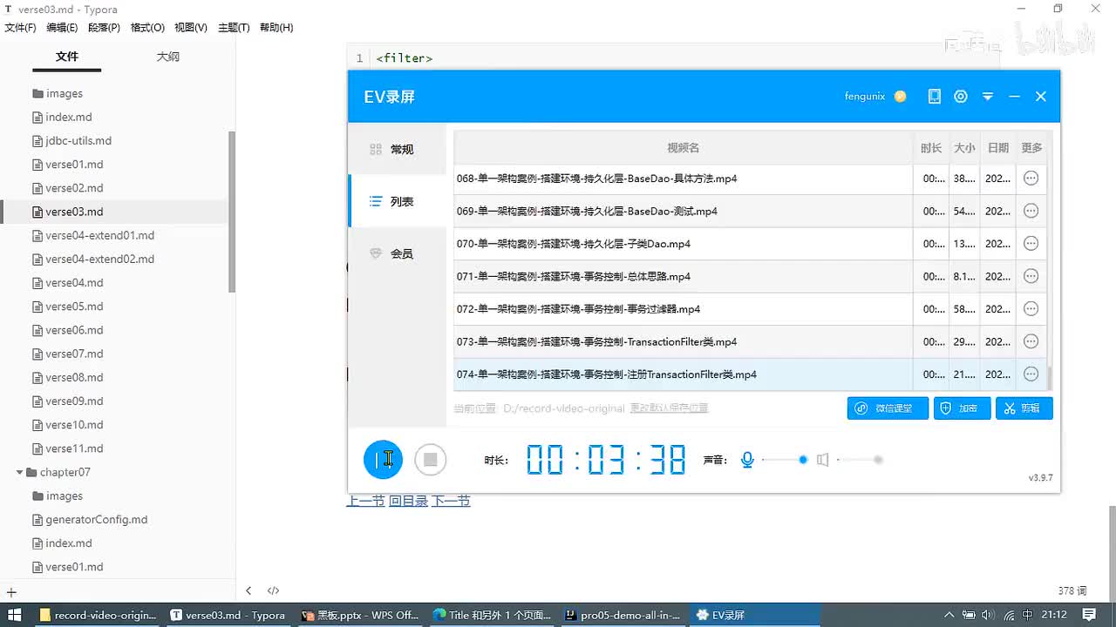Click the microphone icon in EV录屏
Image resolution: width=1116 pixels, height=627 pixels.
(x=747, y=460)
